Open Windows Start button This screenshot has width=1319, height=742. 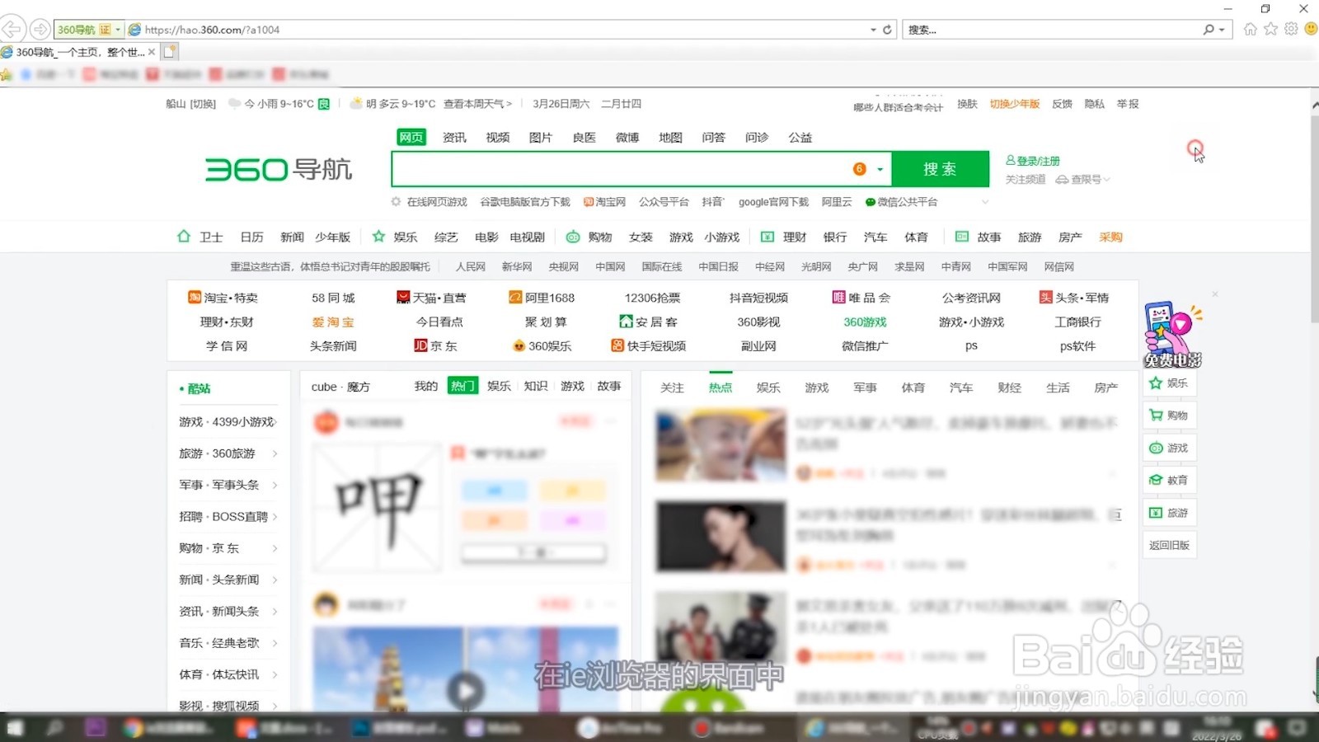(16, 727)
